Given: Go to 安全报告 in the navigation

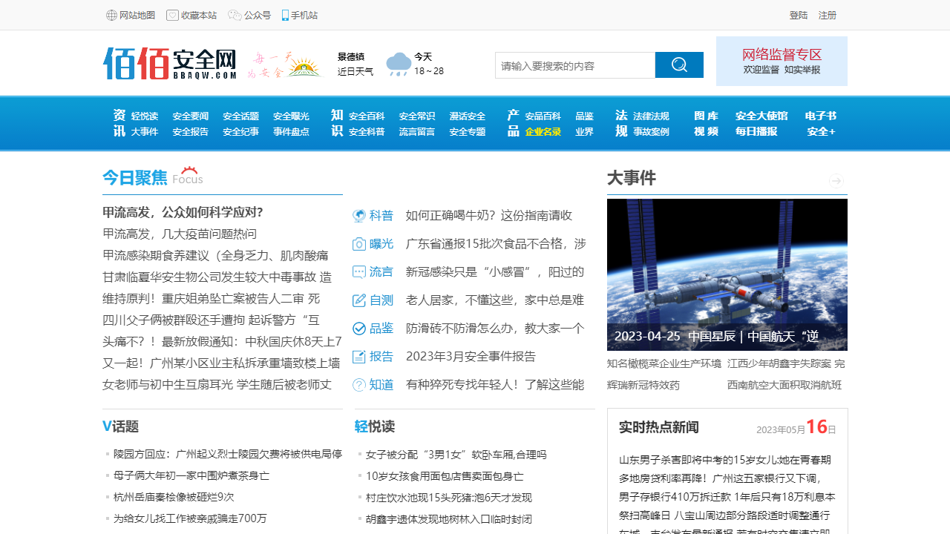Looking at the screenshot, I should coord(191,132).
